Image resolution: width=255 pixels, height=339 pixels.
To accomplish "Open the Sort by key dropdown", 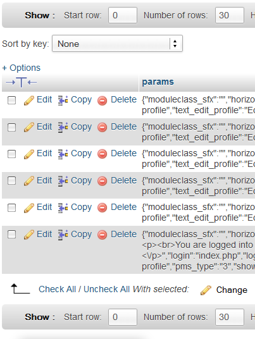I will tap(118, 44).
